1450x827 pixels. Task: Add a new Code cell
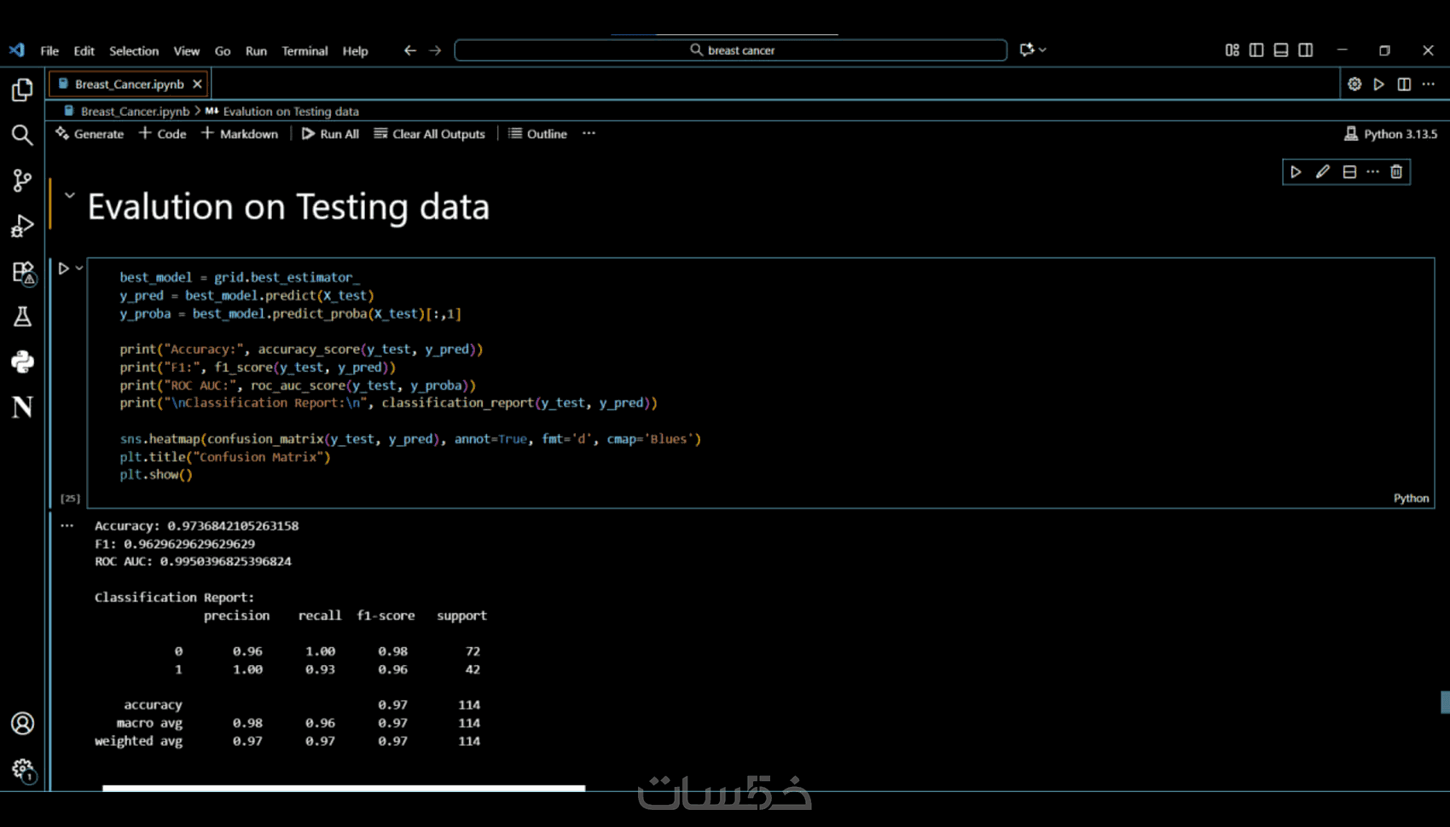[x=163, y=134]
